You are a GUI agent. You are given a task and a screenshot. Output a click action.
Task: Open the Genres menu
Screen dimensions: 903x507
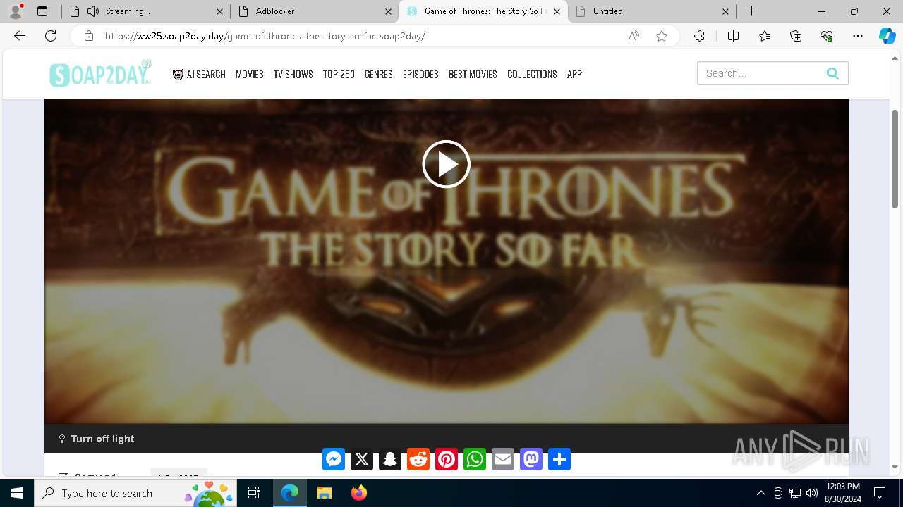[x=379, y=74]
